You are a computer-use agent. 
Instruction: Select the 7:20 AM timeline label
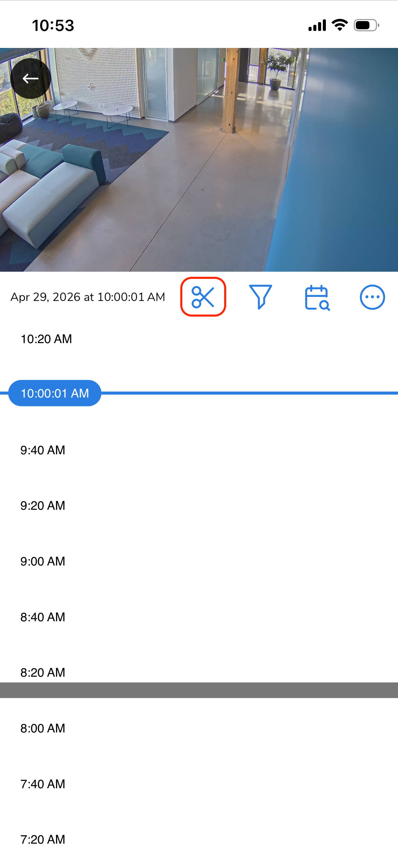[43, 840]
